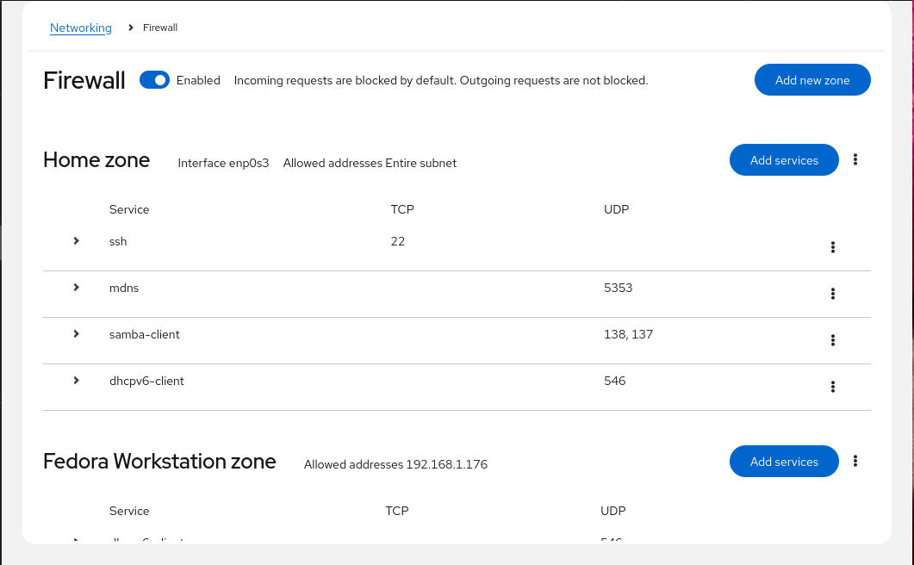The height and width of the screenshot is (565, 914).
Task: Open Fedora Workstation zone kebab menu
Action: coord(855,461)
